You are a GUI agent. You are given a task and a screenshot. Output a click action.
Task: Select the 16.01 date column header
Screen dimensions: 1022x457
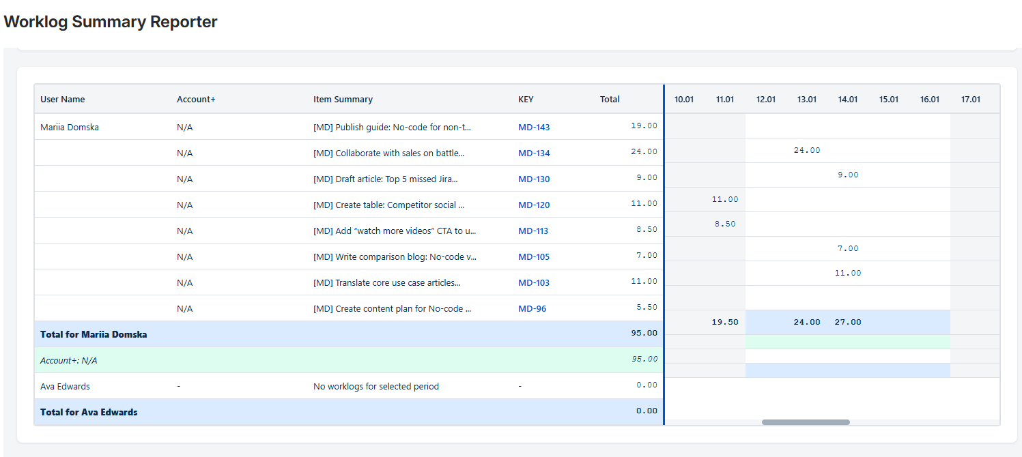(x=930, y=99)
